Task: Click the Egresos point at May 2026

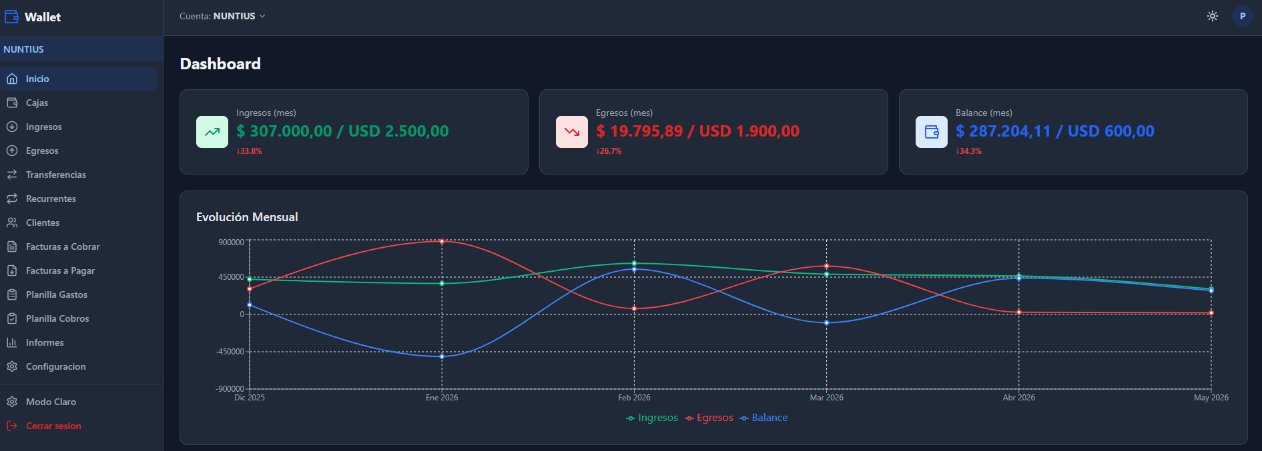Action: coord(1211,313)
